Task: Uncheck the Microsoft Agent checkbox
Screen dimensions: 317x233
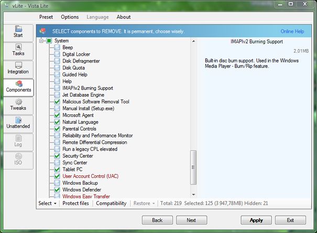Action: click(57, 115)
